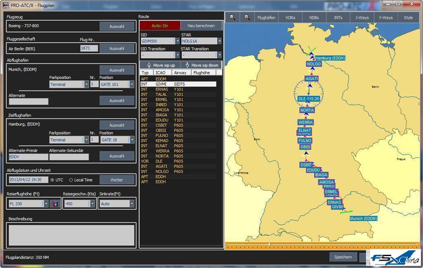Screen dimensions: 423x268
Task: Click the Typ column header
Action: [x=147, y=73]
